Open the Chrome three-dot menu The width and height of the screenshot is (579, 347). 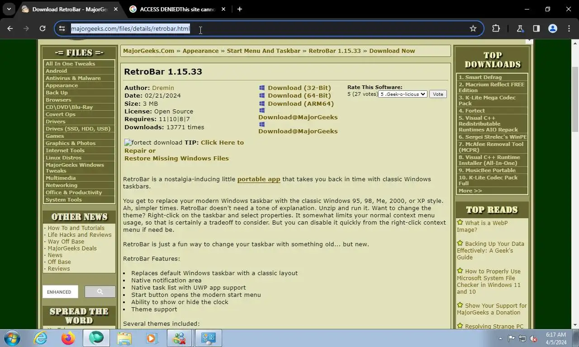[x=569, y=28]
